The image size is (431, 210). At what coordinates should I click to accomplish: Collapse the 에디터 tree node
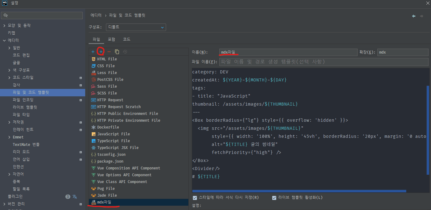click(4, 40)
